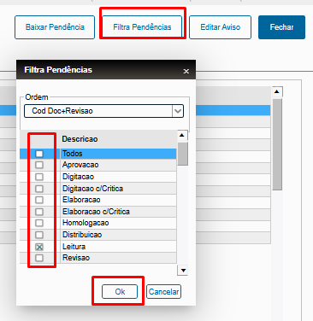The width and height of the screenshot is (313, 321).
Task: Open the Ordem dropdown arrow
Action: pos(178,111)
